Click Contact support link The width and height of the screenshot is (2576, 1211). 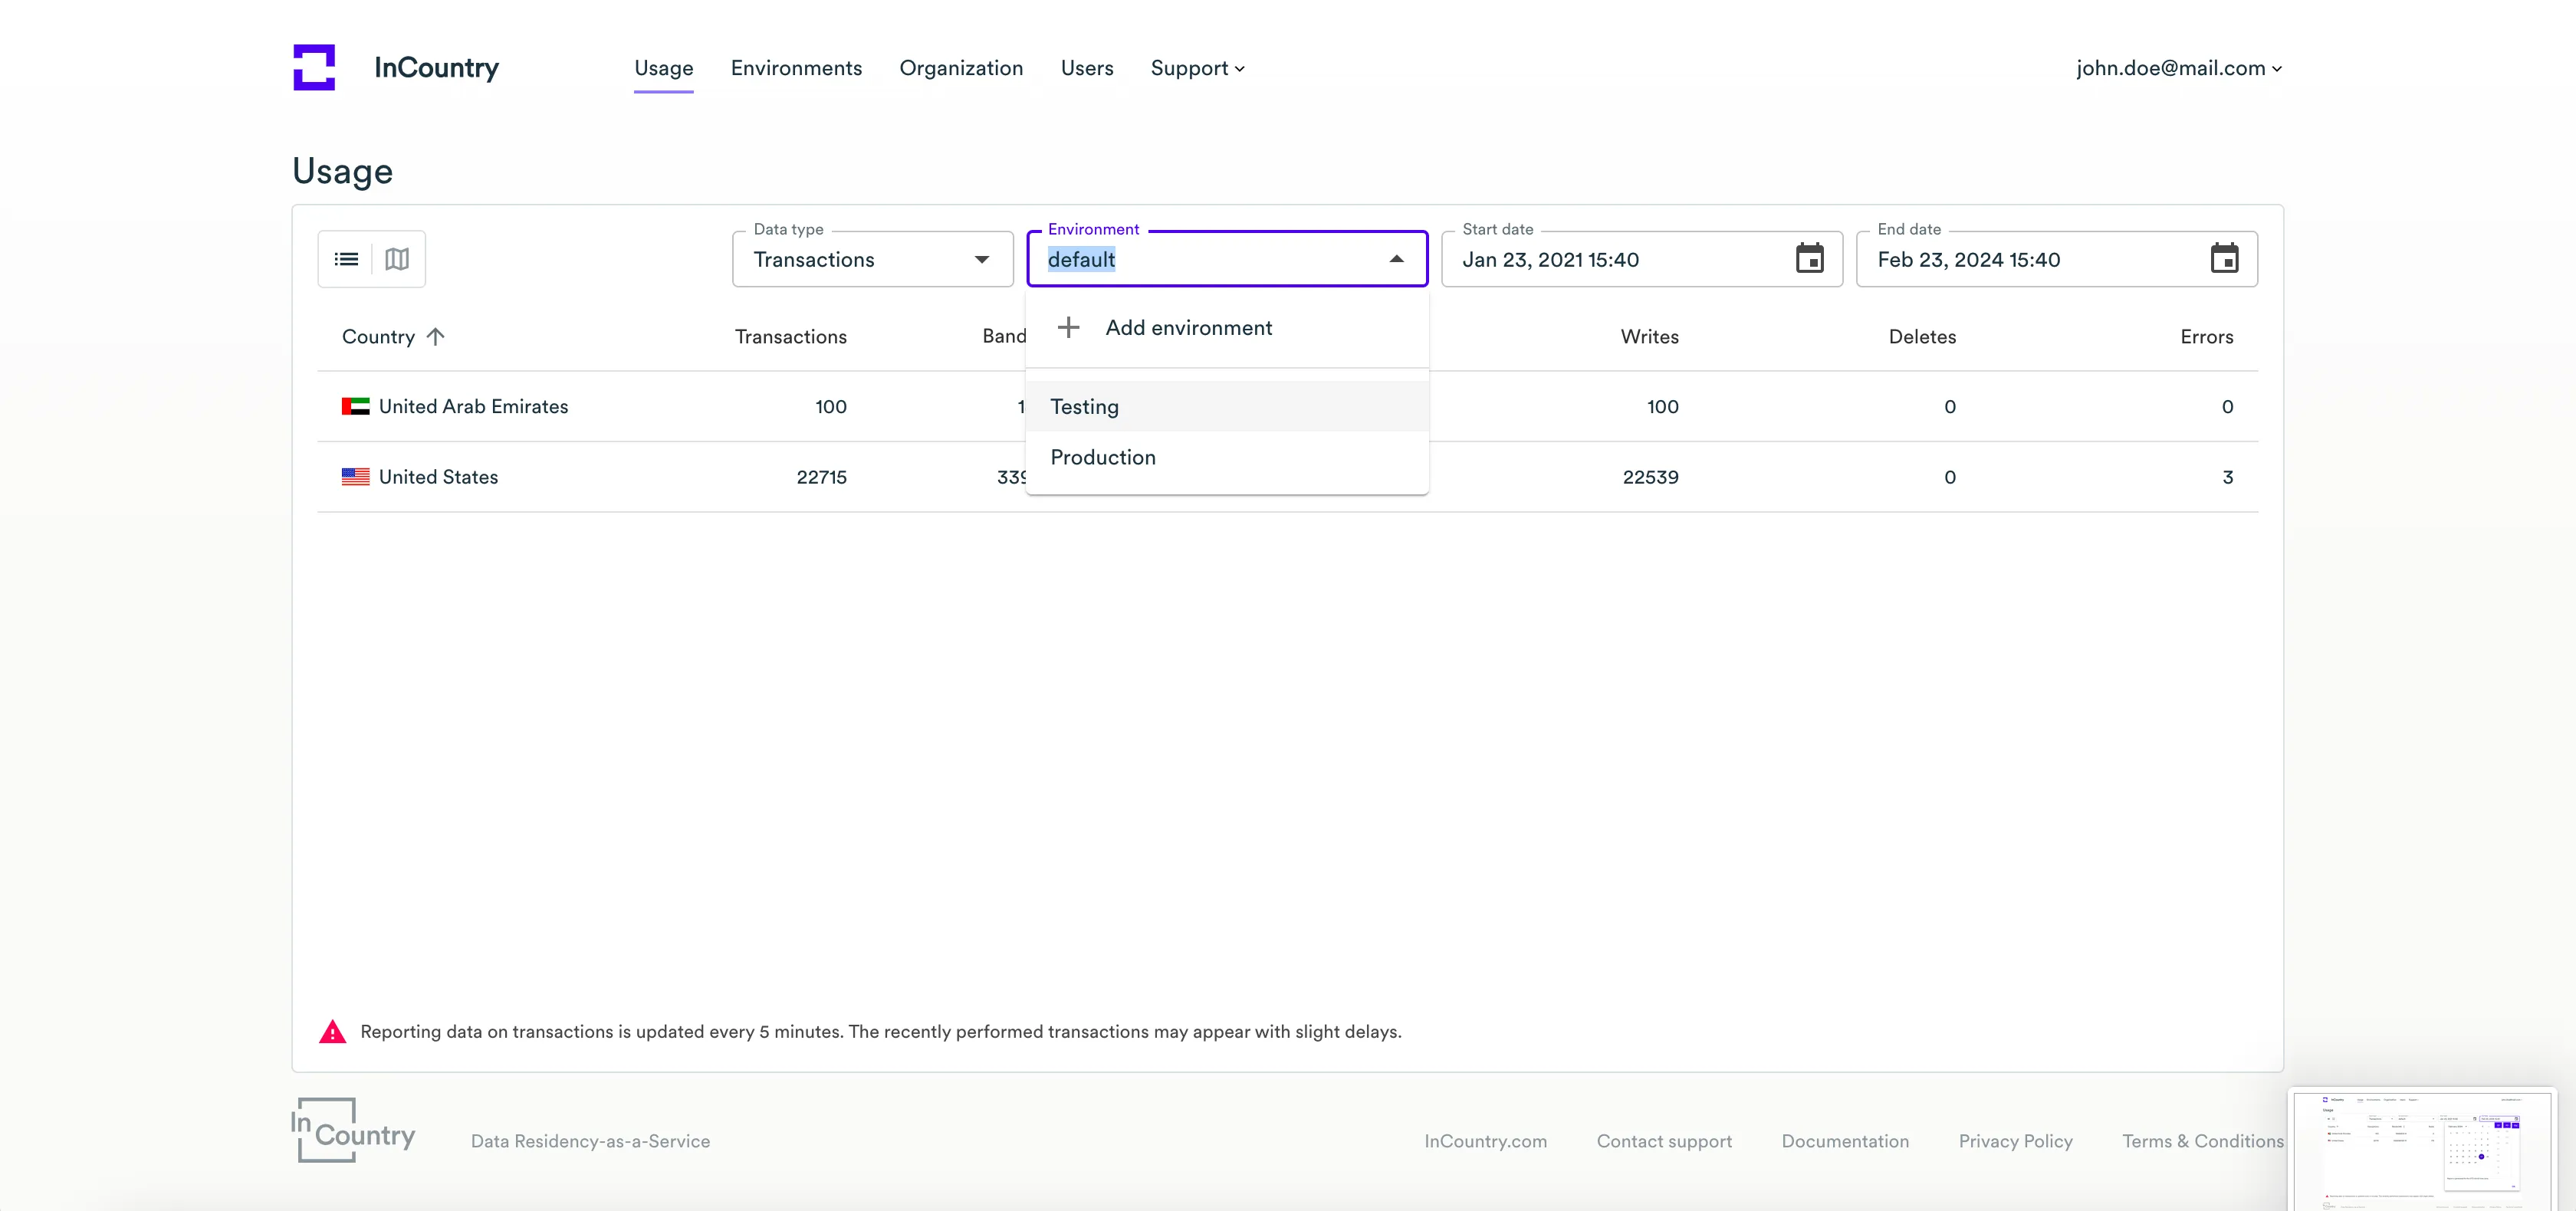1664,1141
